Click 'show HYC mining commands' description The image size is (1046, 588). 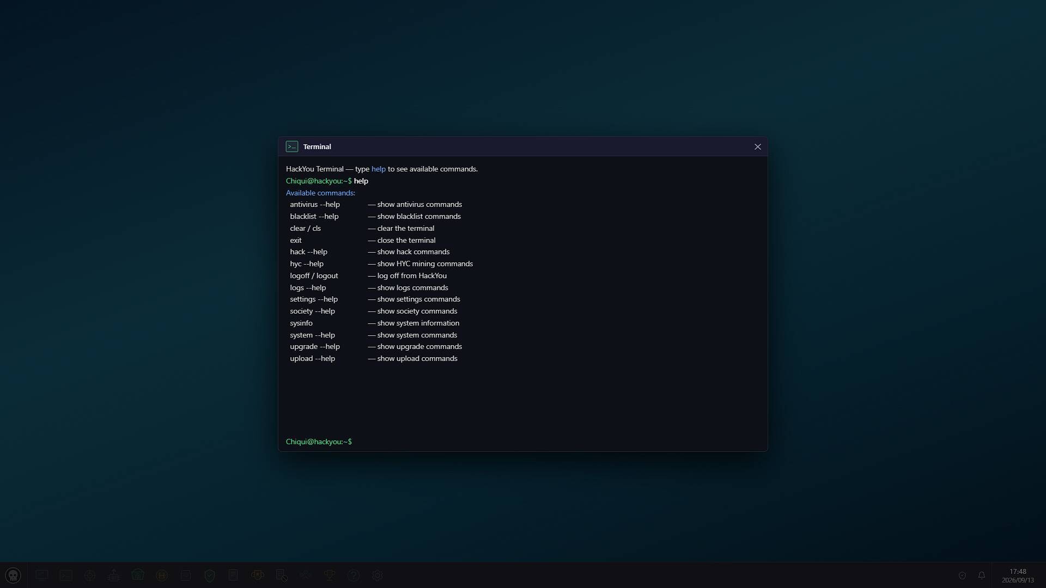pos(425,264)
